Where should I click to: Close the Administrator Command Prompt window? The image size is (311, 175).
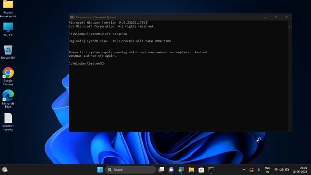click(286, 17)
